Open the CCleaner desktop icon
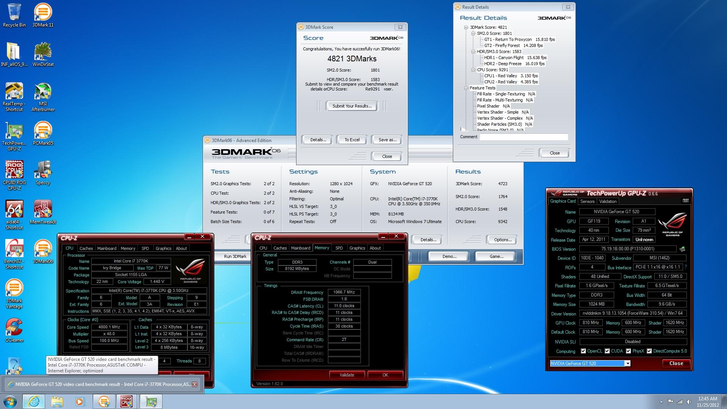727x409 pixels. pyautogui.click(x=14, y=330)
